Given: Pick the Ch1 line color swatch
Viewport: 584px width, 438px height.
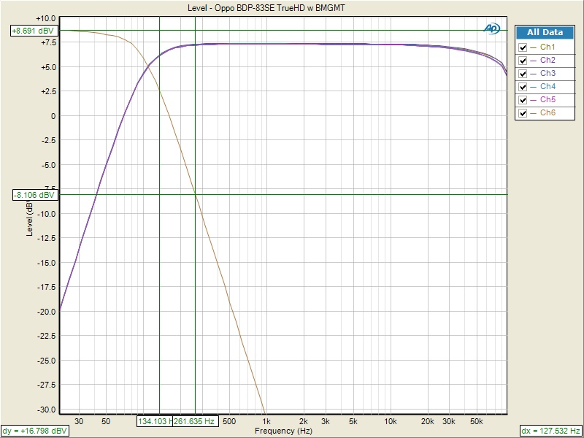Looking at the screenshot, I should tap(534, 47).
